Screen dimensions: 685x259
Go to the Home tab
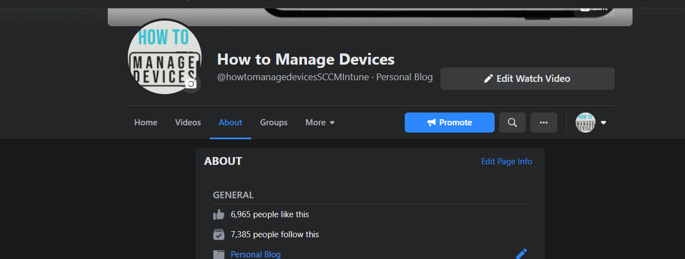pos(146,123)
